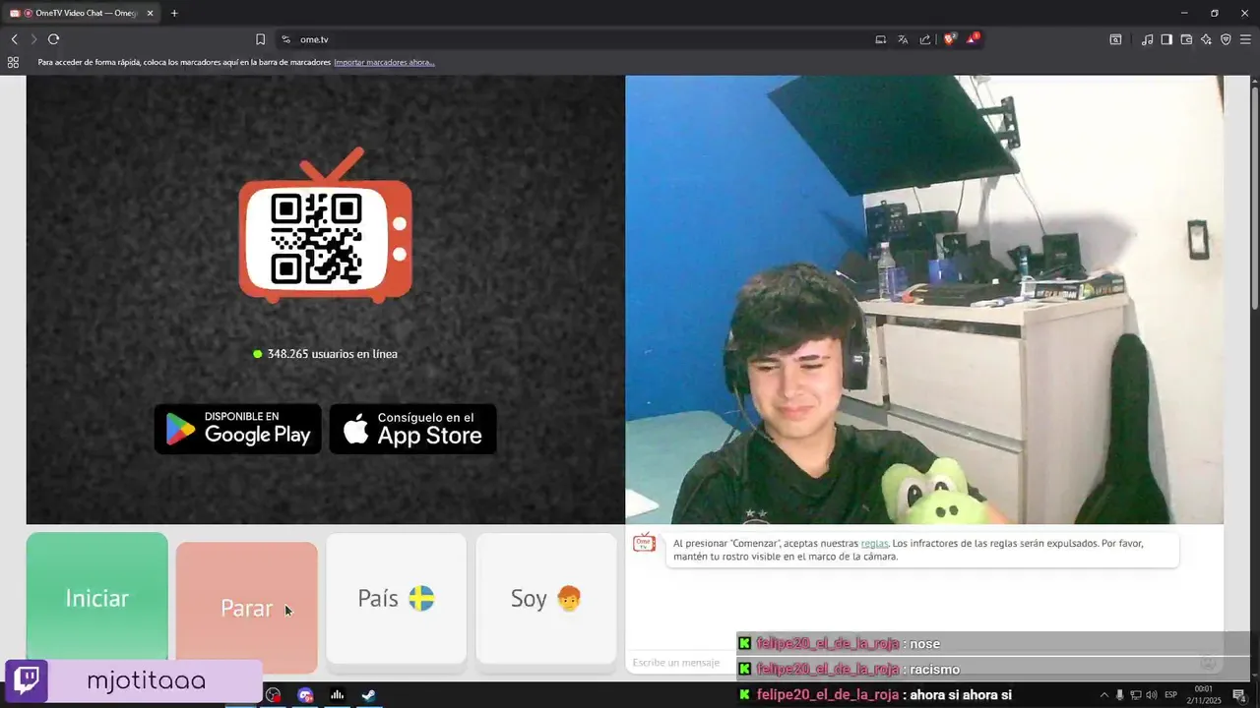This screenshot has width=1260, height=708.
Task: Reload the ome.tv page
Action: tap(53, 39)
